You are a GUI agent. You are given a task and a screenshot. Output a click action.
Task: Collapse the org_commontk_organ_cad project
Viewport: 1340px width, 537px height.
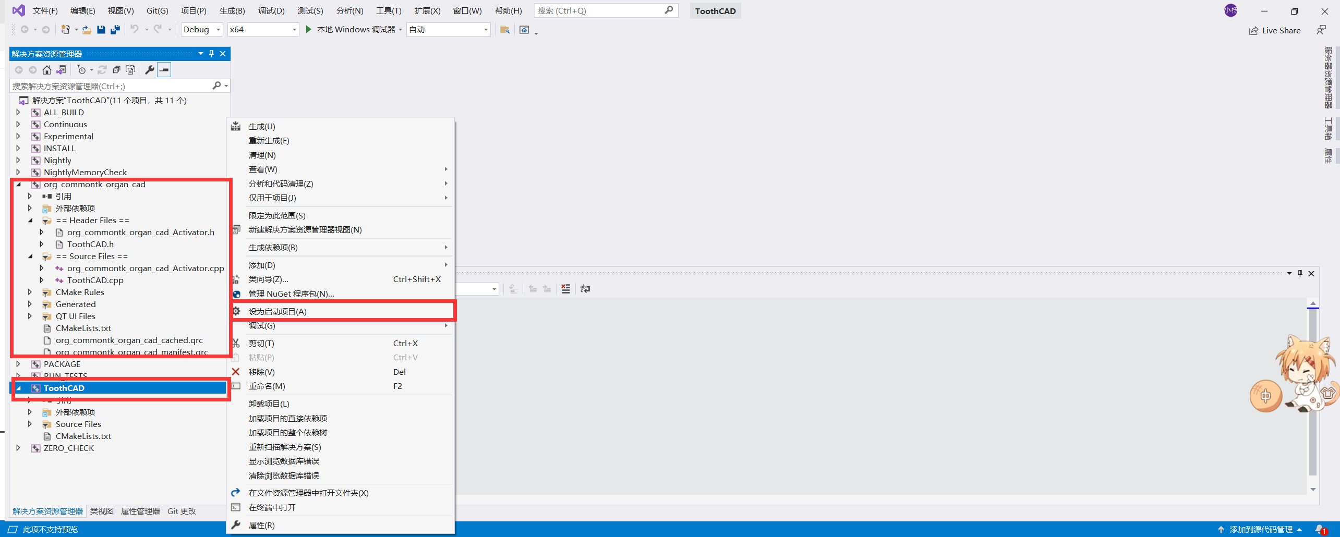click(x=18, y=184)
